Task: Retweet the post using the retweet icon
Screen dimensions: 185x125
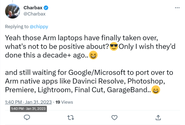Action: [x=71, y=118]
